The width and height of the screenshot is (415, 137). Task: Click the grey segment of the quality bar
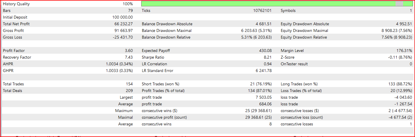pyautogui.click(x=400, y=4)
